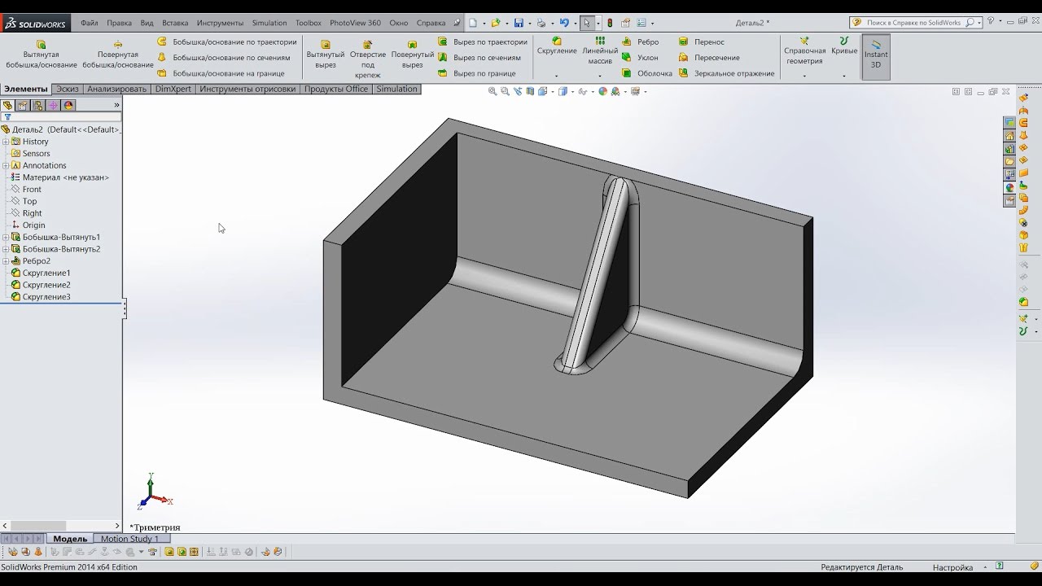The height and width of the screenshot is (586, 1042).
Task: Switch to the Эскиз tab
Action: (x=68, y=89)
